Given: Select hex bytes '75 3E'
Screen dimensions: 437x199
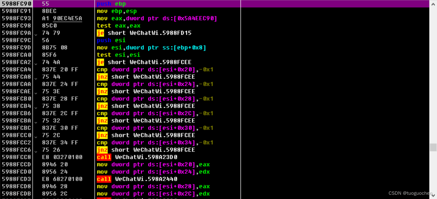Looking at the screenshot, I should [51, 91].
